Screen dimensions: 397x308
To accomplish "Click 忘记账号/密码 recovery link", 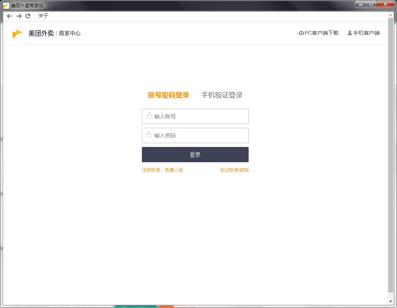I will point(235,170).
